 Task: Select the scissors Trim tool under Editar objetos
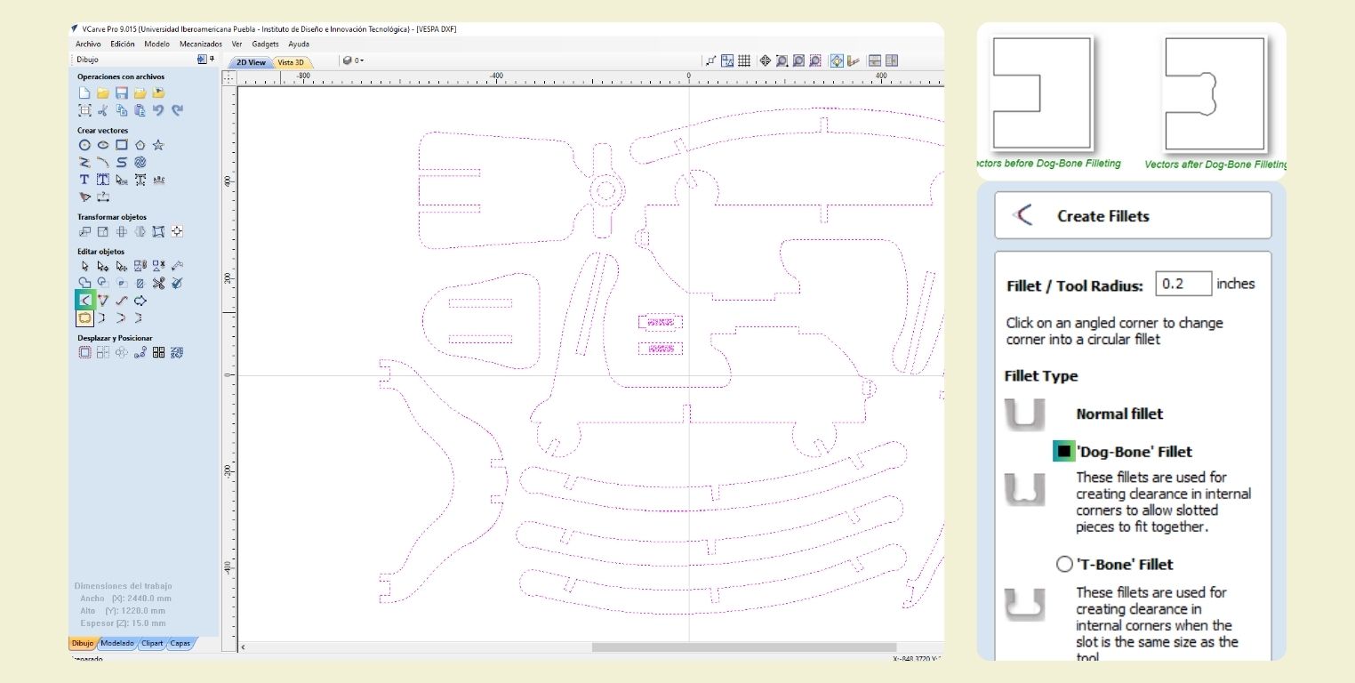[158, 283]
